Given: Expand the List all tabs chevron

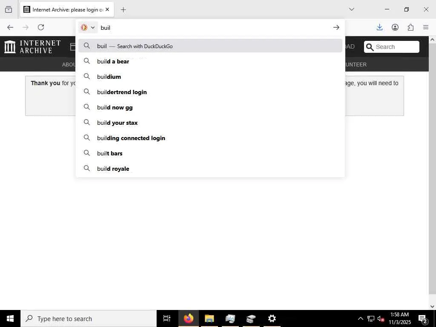Looking at the screenshot, I should pos(351,9).
